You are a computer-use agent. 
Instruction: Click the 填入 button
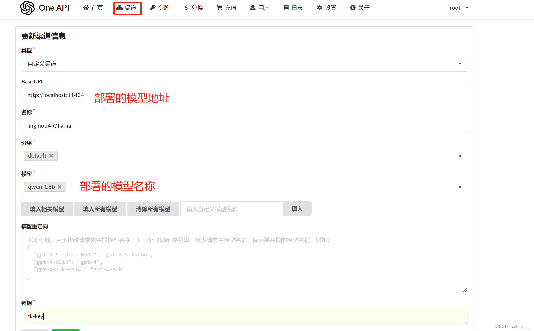(x=297, y=209)
